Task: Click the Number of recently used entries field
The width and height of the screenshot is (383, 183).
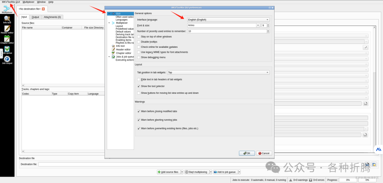Action: [x=227, y=31]
